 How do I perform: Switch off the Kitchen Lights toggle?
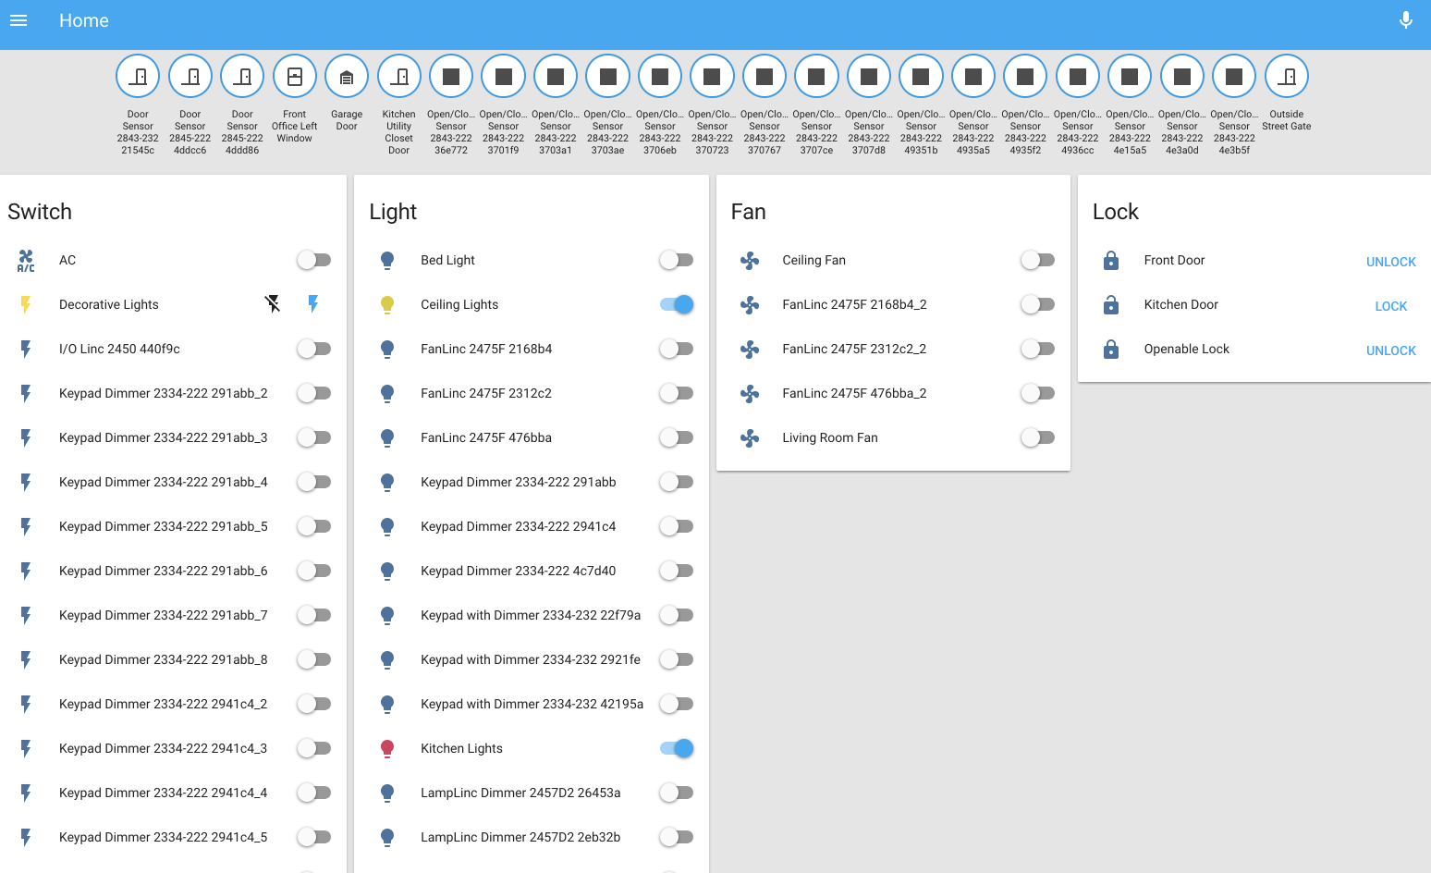click(x=676, y=748)
